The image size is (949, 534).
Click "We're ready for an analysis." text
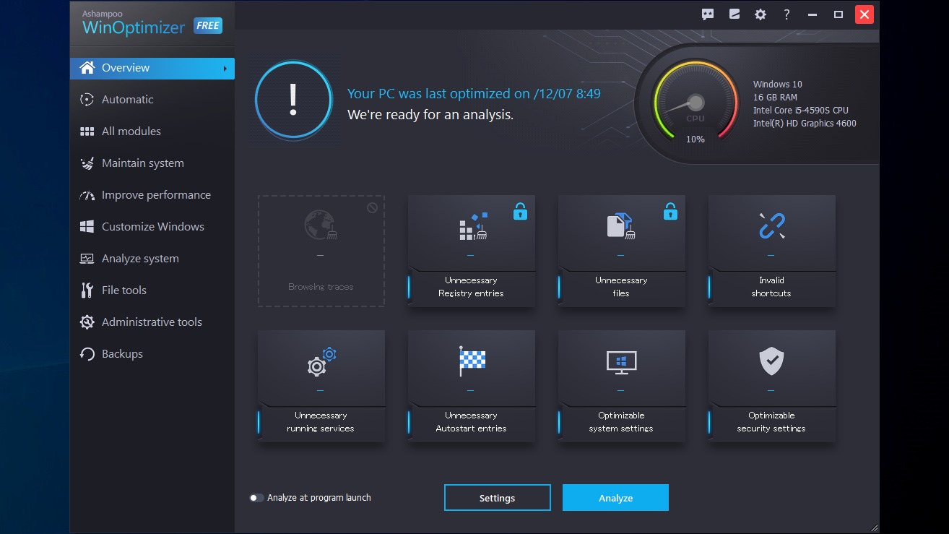point(430,115)
